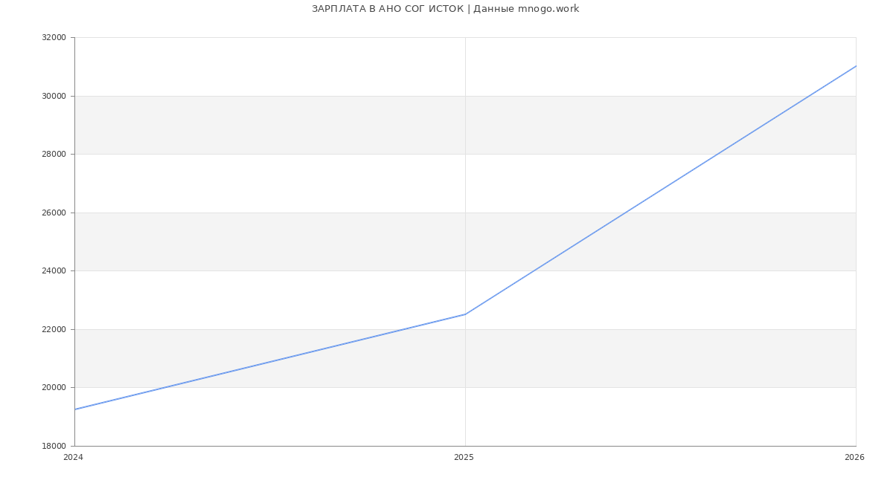The width and height of the screenshot is (893, 483).
Task: Click the line's starting point at 2024
Action: pos(75,409)
